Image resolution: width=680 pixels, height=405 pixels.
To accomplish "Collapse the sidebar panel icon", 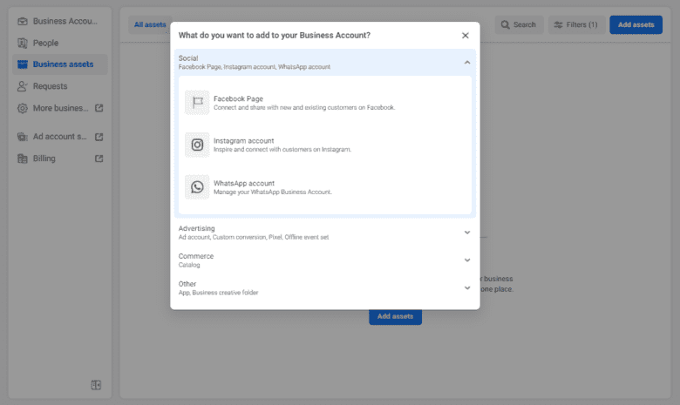I will click(x=96, y=385).
